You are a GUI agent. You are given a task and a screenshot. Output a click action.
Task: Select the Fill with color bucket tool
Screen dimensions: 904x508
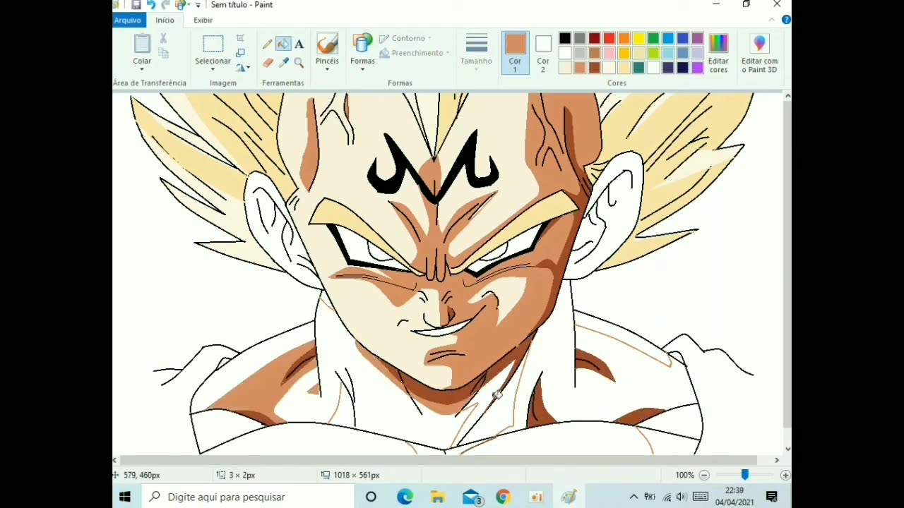pos(283,44)
